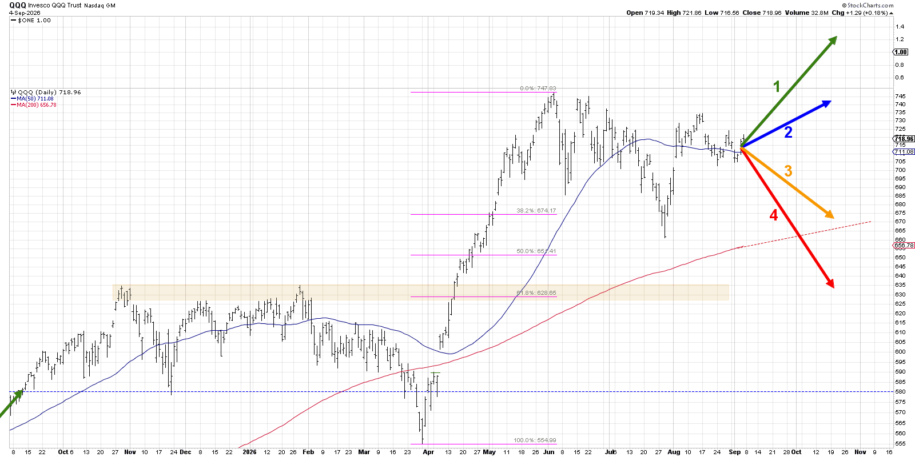Select the QQQ (Daily) 718.96 legend entry
The width and height of the screenshot is (915, 457).
coord(46,92)
